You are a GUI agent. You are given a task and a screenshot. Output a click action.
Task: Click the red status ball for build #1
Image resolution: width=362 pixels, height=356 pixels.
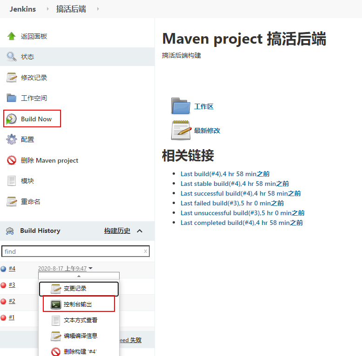click(x=3, y=318)
